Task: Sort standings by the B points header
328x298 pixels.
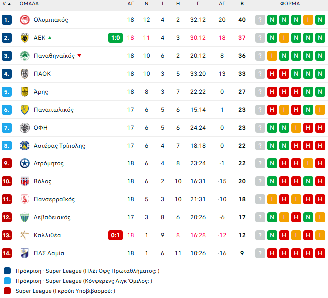Action: [242, 3]
